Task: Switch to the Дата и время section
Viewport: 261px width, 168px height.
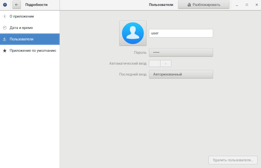Action: tap(21, 28)
